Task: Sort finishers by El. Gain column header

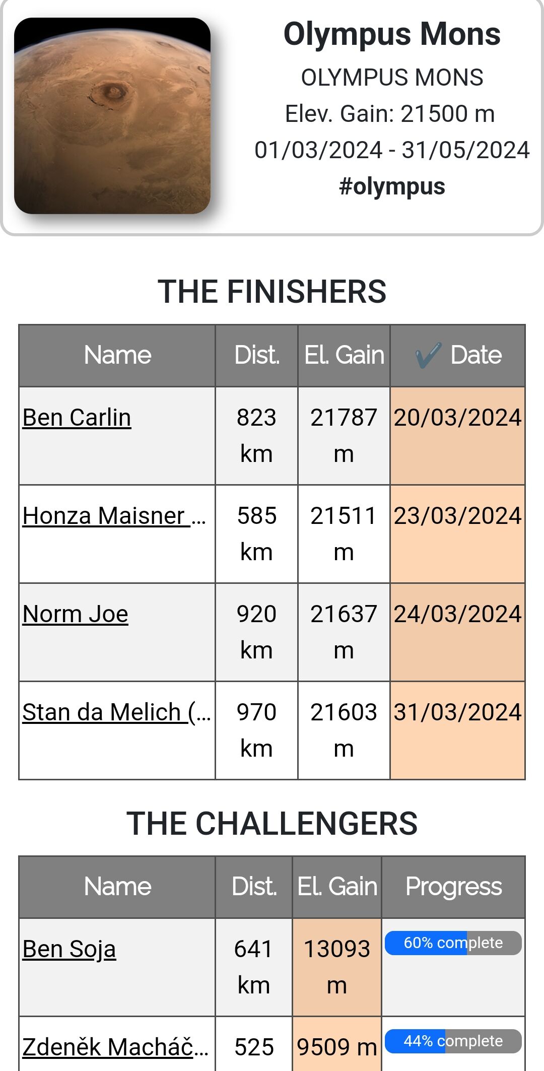Action: pyautogui.click(x=344, y=355)
